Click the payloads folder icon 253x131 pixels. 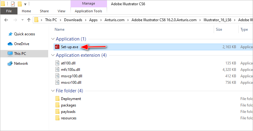pyautogui.click(x=57, y=112)
